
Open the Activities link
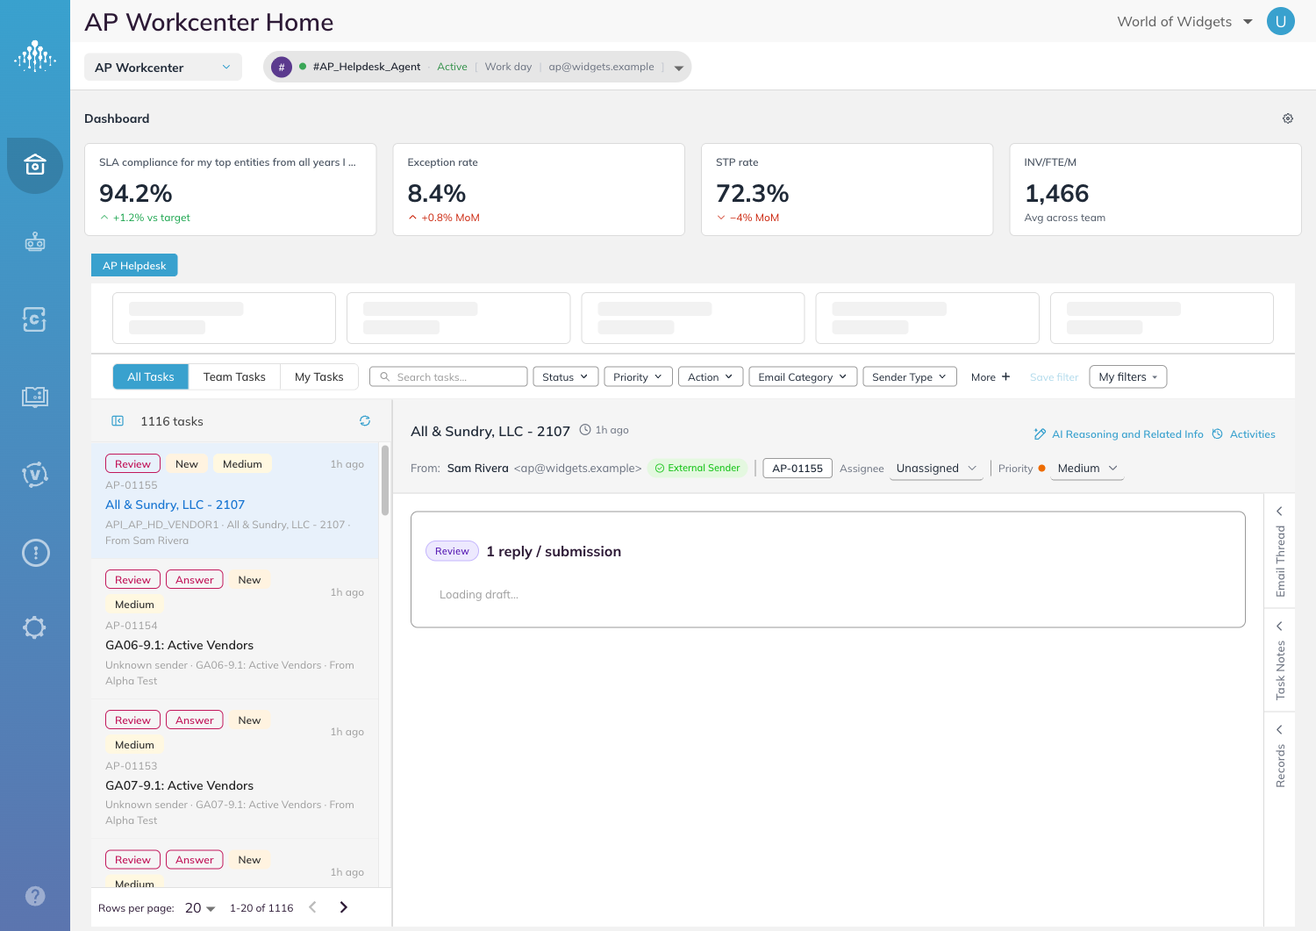coord(1244,434)
